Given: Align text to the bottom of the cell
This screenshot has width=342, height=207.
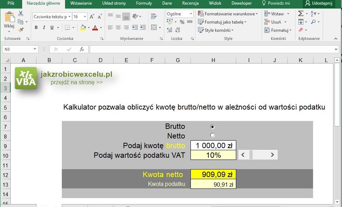Looking at the screenshot, I should pos(126,16).
